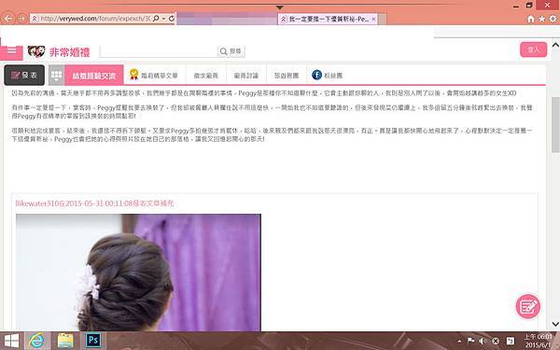Click the floating pink compose button

tap(528, 306)
